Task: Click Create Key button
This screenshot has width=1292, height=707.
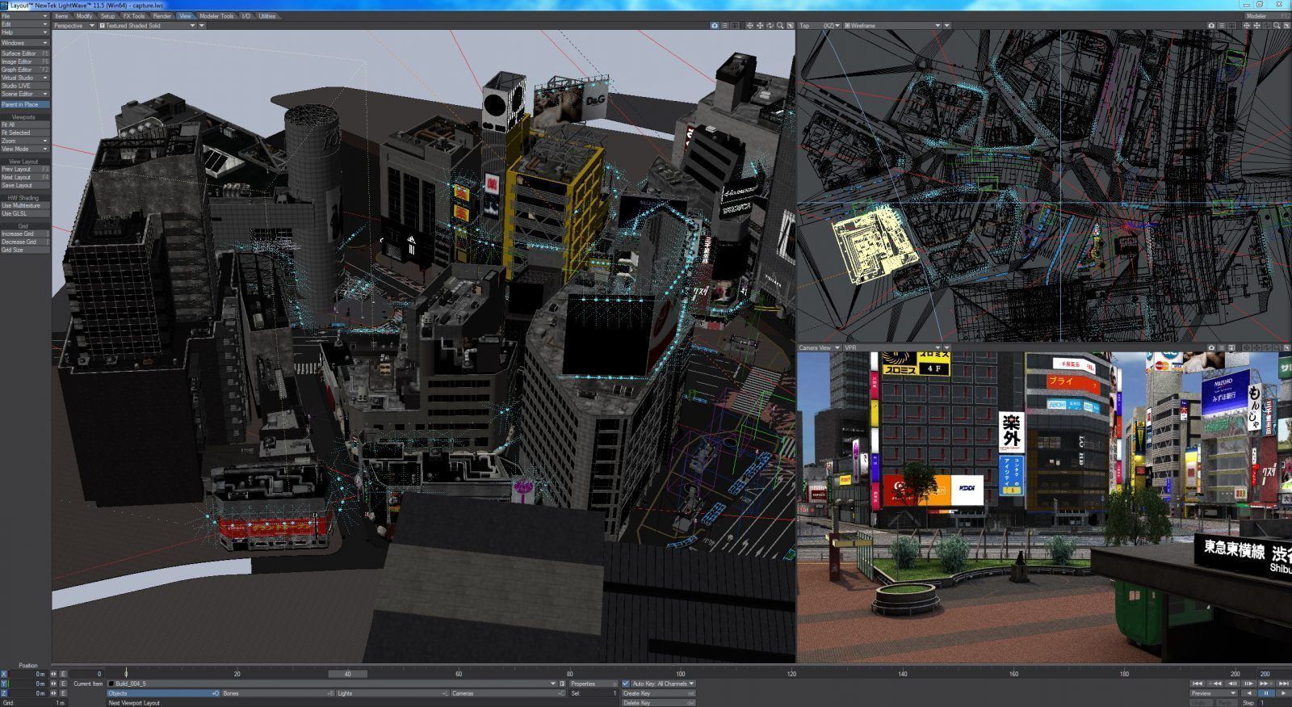Action: click(x=658, y=693)
